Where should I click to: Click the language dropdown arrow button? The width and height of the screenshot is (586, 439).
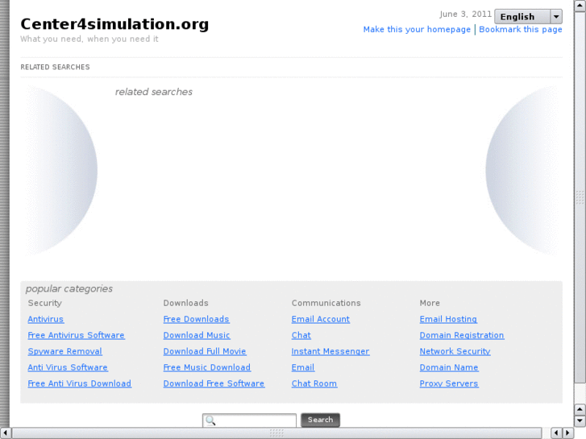pos(556,16)
